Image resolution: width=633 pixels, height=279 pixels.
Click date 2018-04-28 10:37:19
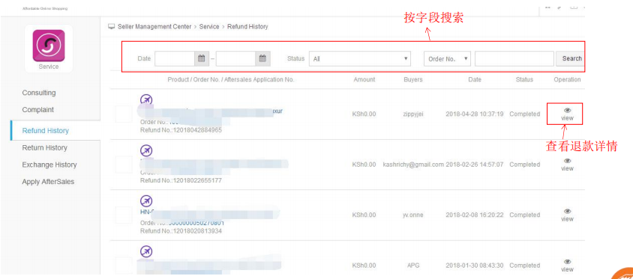click(475, 114)
